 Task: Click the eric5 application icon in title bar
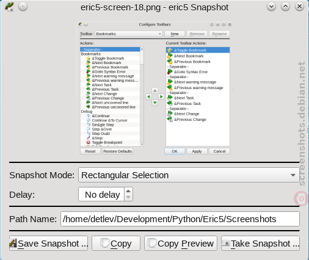point(9,7)
